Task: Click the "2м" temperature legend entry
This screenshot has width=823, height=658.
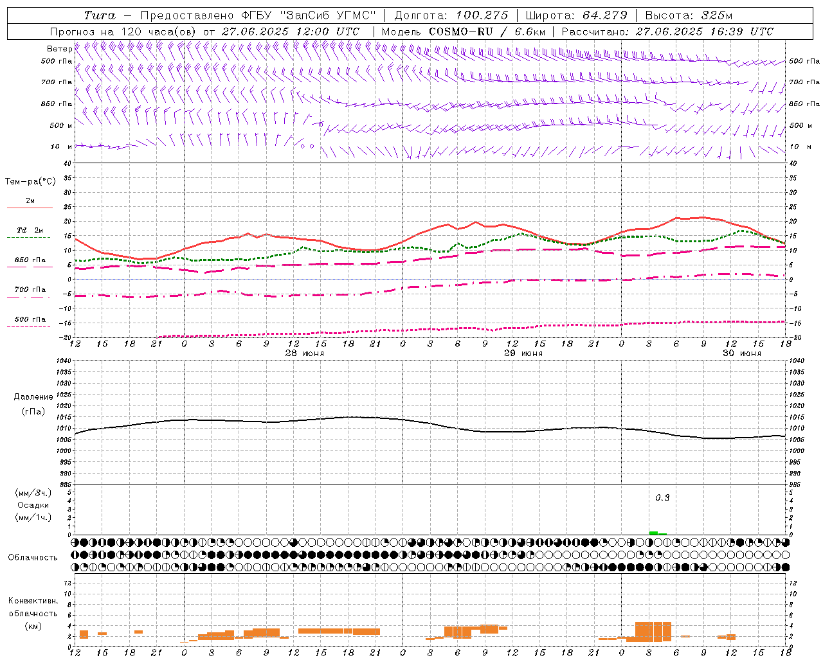Action: (x=30, y=200)
